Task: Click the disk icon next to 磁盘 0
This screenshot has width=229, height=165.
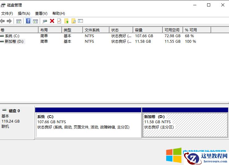Action: click(4, 110)
